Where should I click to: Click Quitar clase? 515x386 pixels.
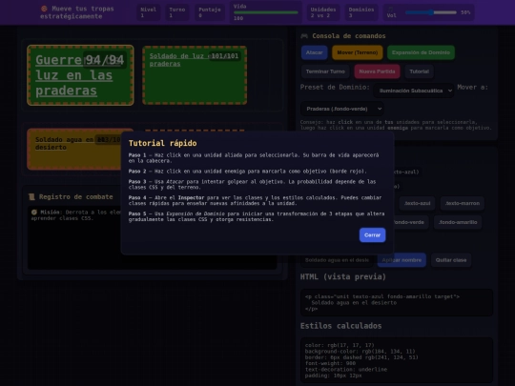(x=451, y=260)
